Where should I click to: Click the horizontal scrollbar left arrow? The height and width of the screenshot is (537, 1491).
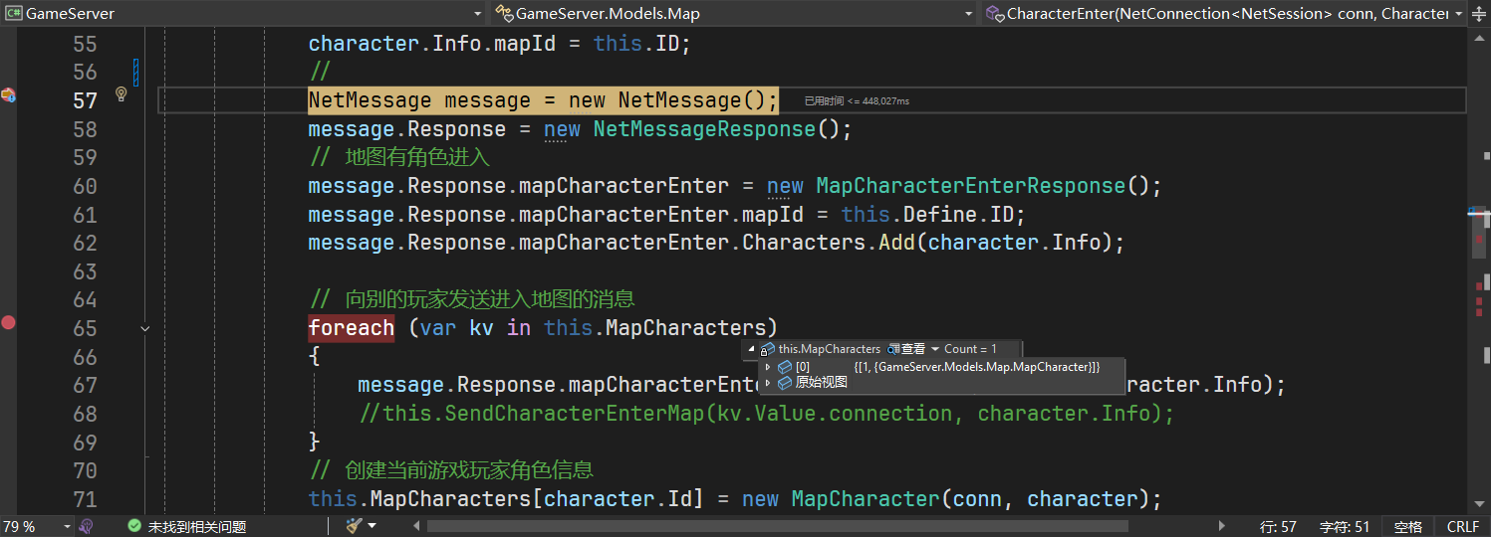click(x=418, y=526)
